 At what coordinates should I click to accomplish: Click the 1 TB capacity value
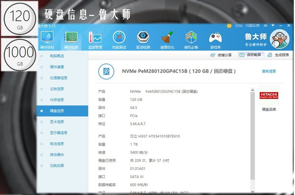coord(134,144)
